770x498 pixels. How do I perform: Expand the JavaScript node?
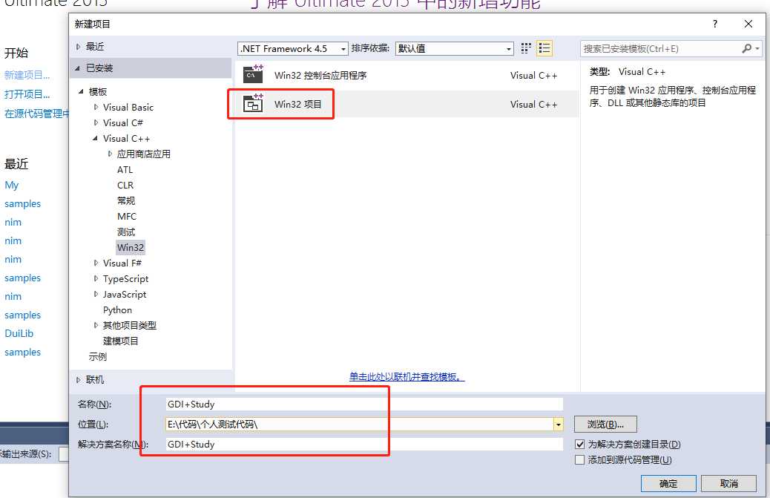pyautogui.click(x=96, y=294)
